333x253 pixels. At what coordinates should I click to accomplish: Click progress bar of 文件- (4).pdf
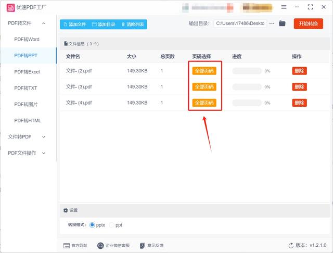point(247,103)
